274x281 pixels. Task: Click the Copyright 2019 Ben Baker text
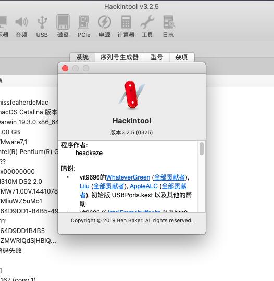tap(131, 220)
